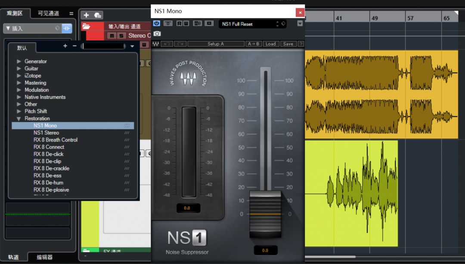Image resolution: width=465 pixels, height=264 pixels.
Task: Expand the Mastering category
Action: [19, 83]
